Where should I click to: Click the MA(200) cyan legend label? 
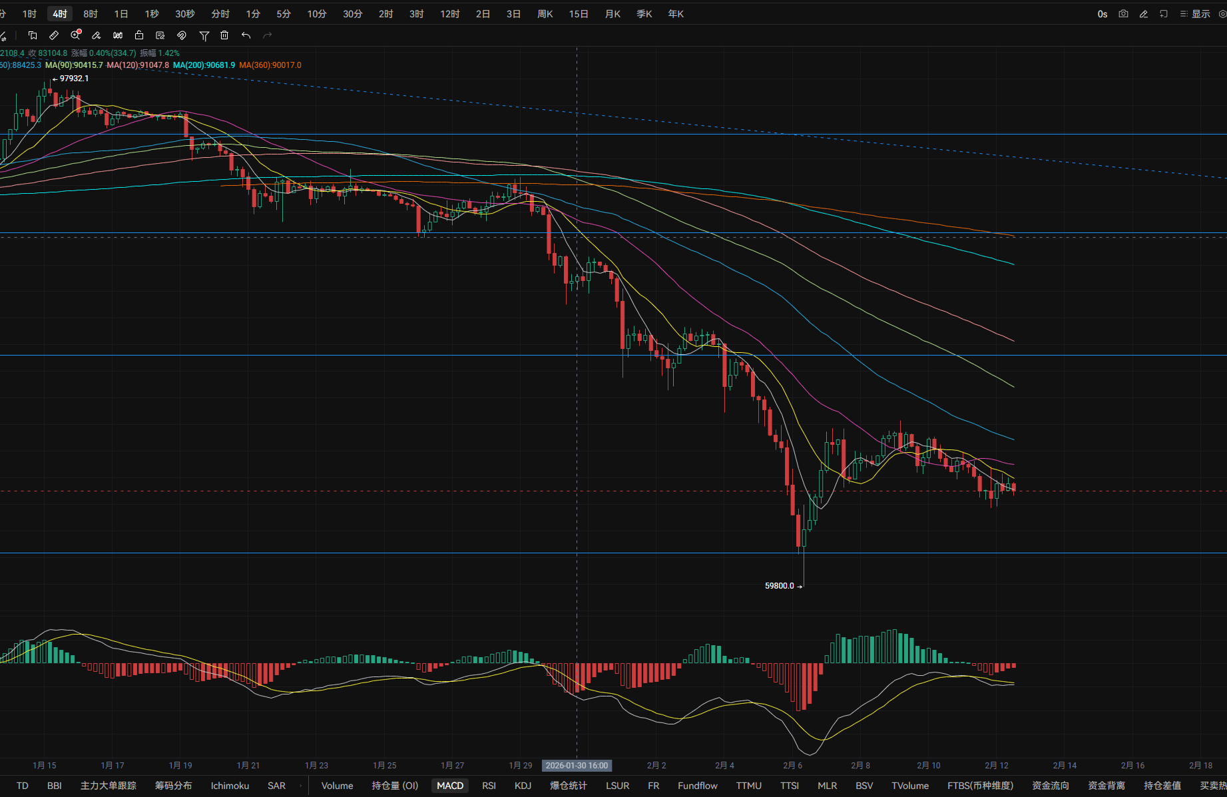[204, 65]
